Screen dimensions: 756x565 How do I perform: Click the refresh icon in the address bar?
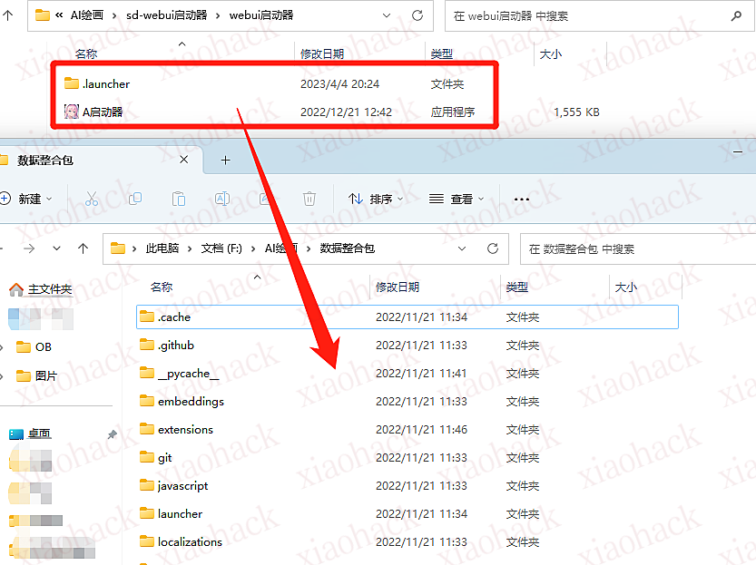(416, 15)
